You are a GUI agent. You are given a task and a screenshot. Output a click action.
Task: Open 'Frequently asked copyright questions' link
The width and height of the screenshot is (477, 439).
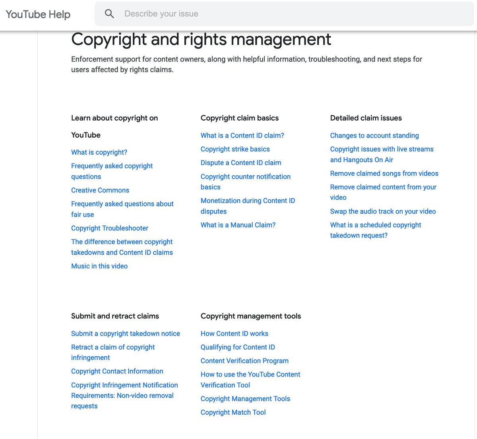[112, 171]
